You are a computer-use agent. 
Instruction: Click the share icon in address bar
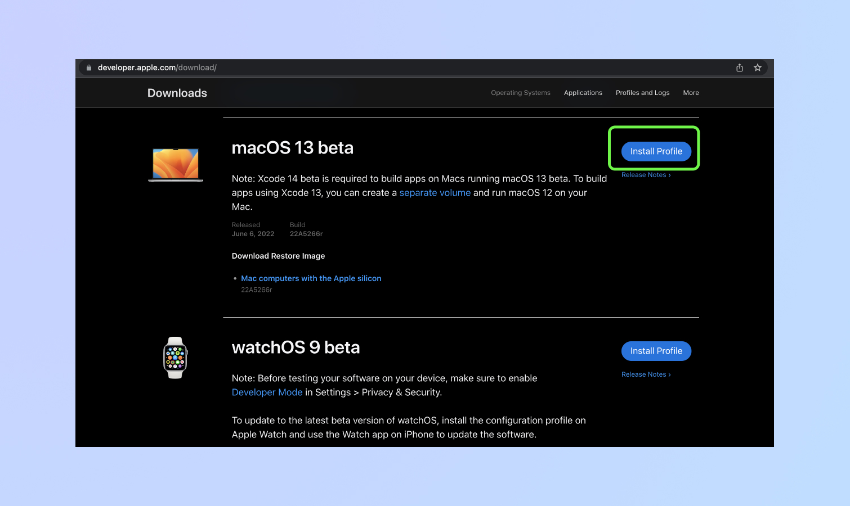(x=740, y=67)
